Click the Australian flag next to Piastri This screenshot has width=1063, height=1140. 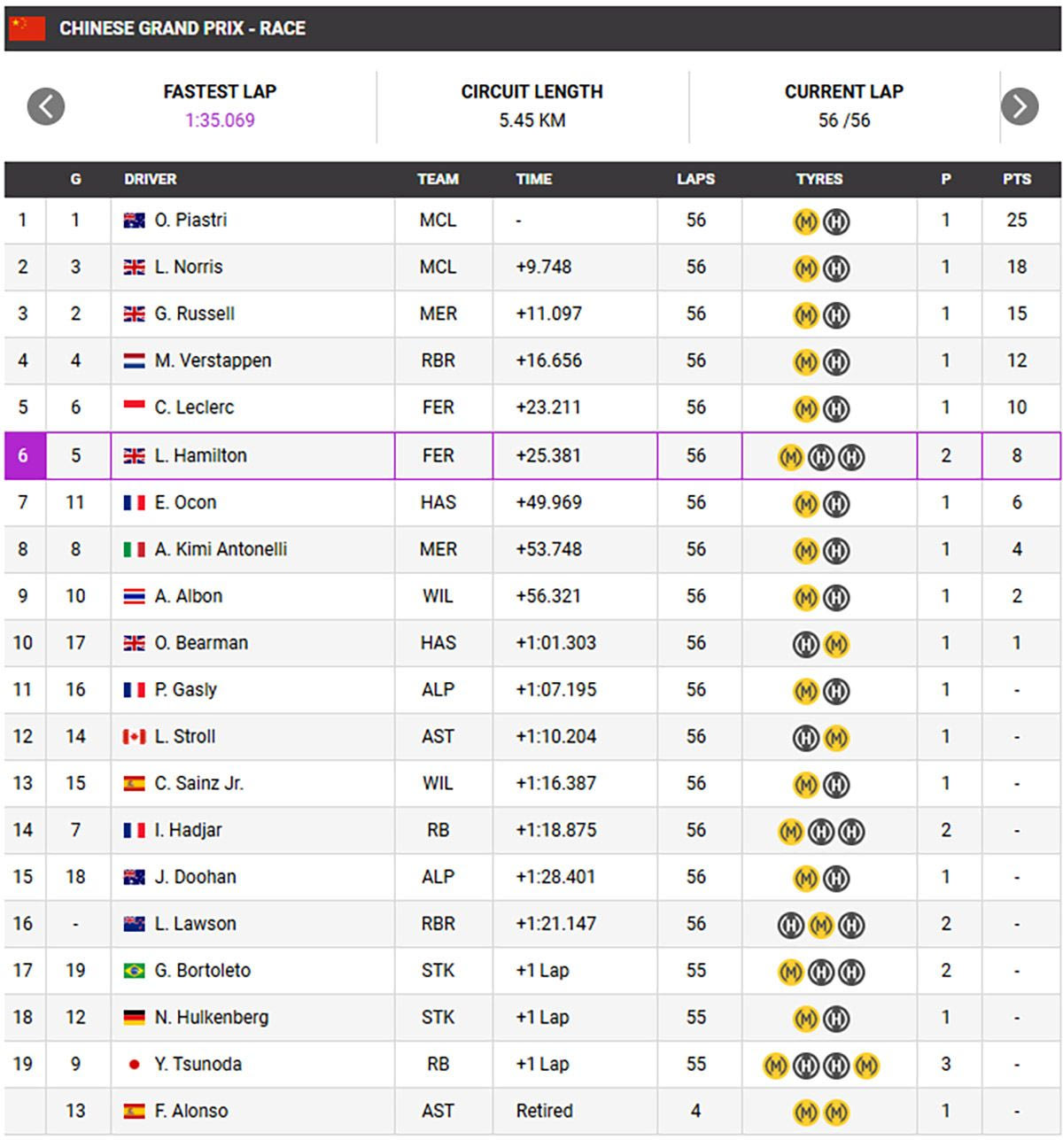[x=134, y=221]
